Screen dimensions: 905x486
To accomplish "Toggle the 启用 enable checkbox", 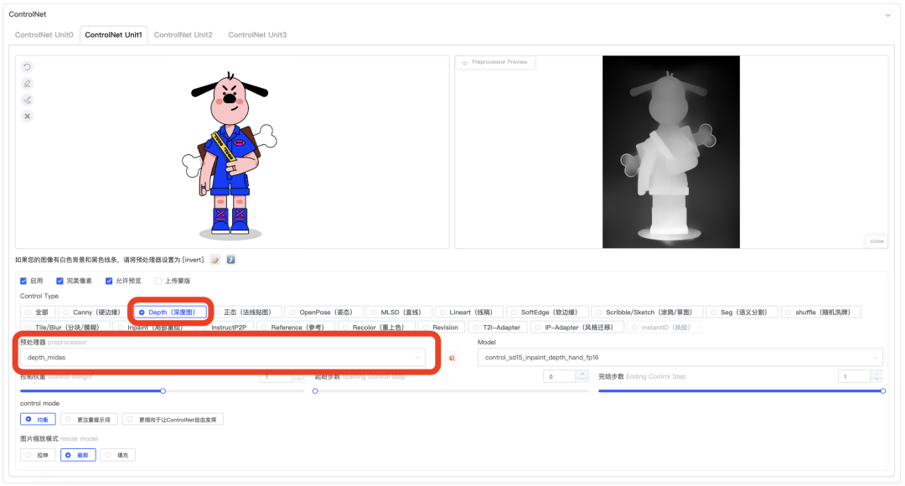I will click(23, 281).
